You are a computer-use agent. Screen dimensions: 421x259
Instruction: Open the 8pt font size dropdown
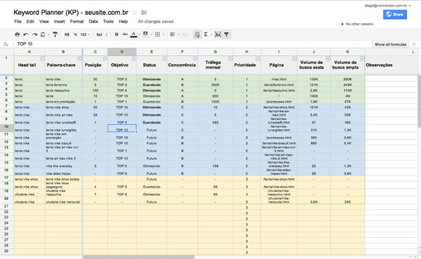tap(102, 34)
